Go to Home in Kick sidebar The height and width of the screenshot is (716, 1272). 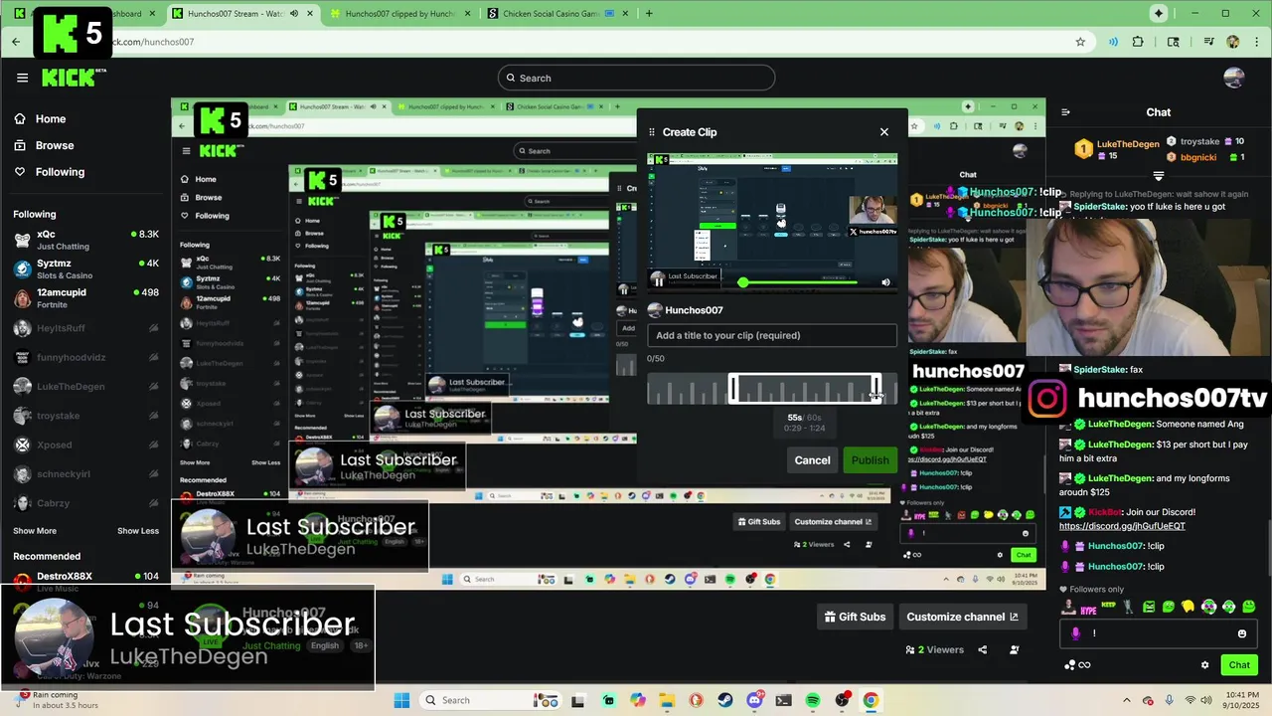(x=40, y=118)
